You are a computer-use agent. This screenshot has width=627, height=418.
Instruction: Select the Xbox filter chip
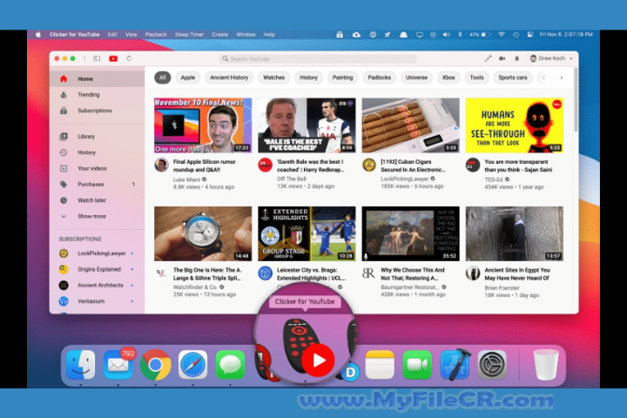(448, 78)
